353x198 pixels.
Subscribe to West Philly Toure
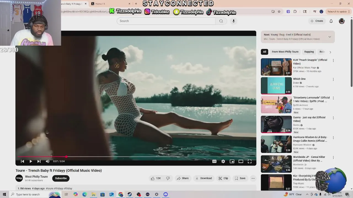pos(61,178)
